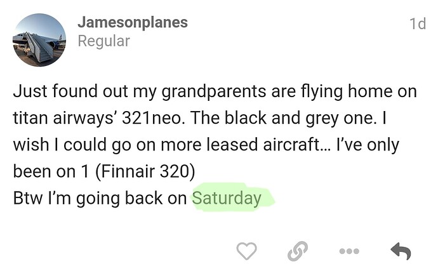438x271 pixels.
Task: Show more actions with the ellipsis icon
Action: tap(348, 251)
